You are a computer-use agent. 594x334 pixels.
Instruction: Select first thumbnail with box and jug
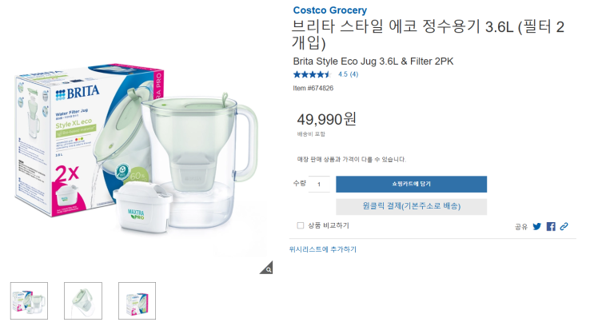tap(29, 301)
